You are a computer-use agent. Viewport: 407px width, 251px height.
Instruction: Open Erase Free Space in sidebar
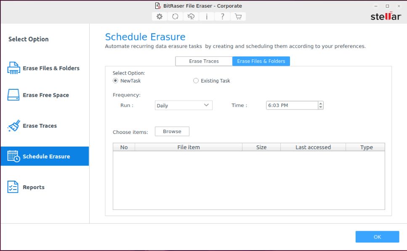pos(45,95)
